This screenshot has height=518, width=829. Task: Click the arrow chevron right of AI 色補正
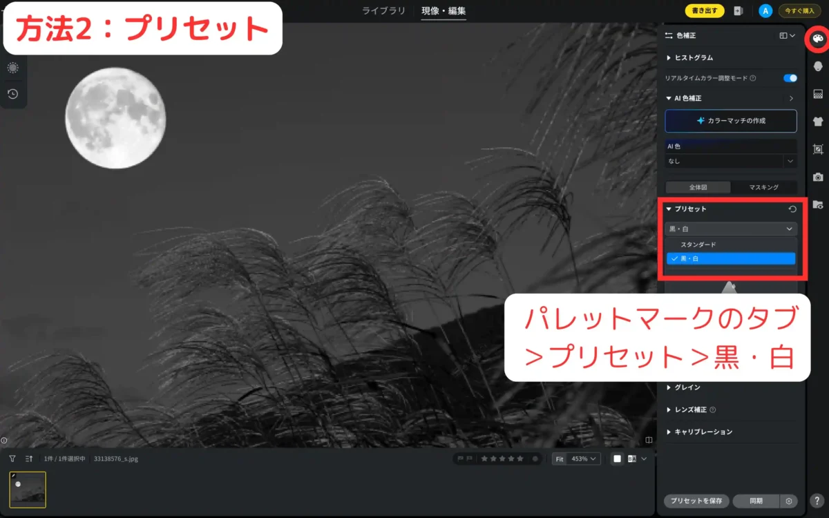point(791,99)
